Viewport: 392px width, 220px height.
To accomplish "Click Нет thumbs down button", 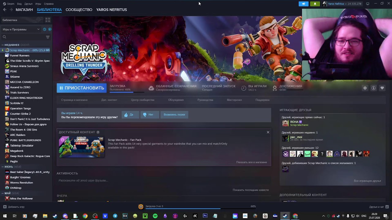I will point(150,115).
